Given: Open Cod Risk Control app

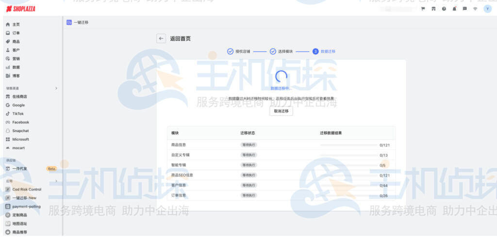Looking at the screenshot, I should pyautogui.click(x=27, y=189).
